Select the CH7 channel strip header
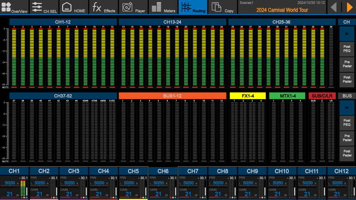The width and height of the screenshot is (356, 200). 193,171
